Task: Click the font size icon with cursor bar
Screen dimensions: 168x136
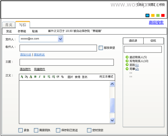Action: (x=26, y=77)
